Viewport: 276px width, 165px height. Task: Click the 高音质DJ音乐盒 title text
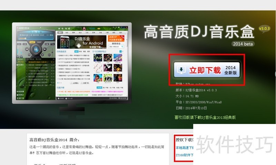coord(199,32)
